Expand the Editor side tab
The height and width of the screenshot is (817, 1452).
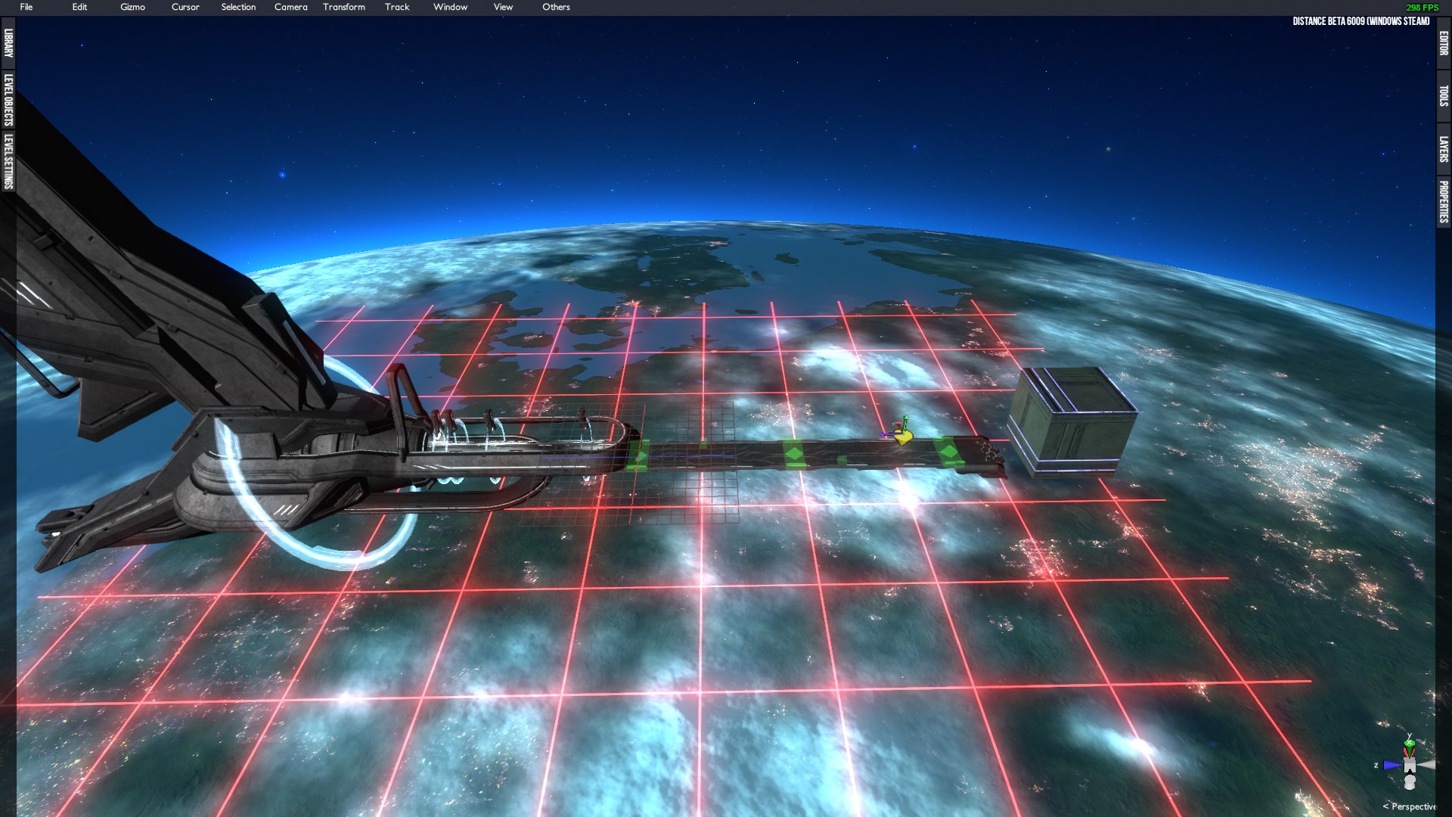tap(1443, 43)
